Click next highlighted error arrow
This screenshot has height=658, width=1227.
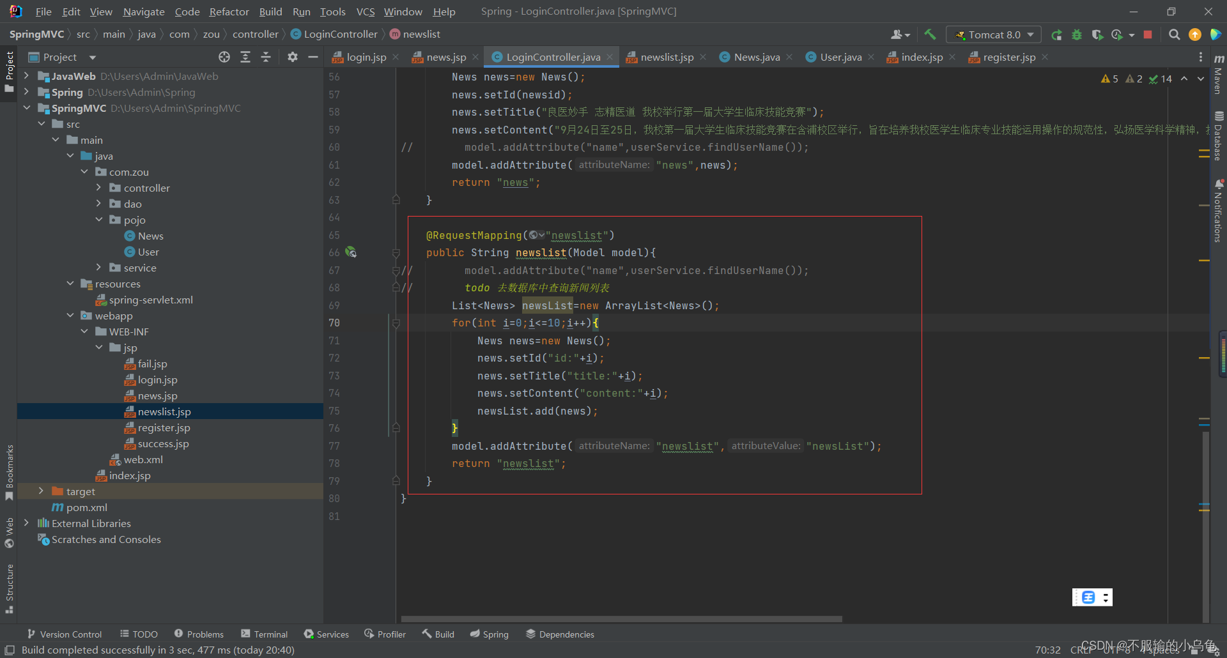pyautogui.click(x=1201, y=79)
